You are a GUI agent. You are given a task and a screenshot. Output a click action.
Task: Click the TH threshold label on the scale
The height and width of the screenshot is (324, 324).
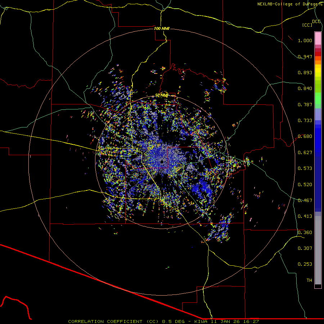pos(309,280)
